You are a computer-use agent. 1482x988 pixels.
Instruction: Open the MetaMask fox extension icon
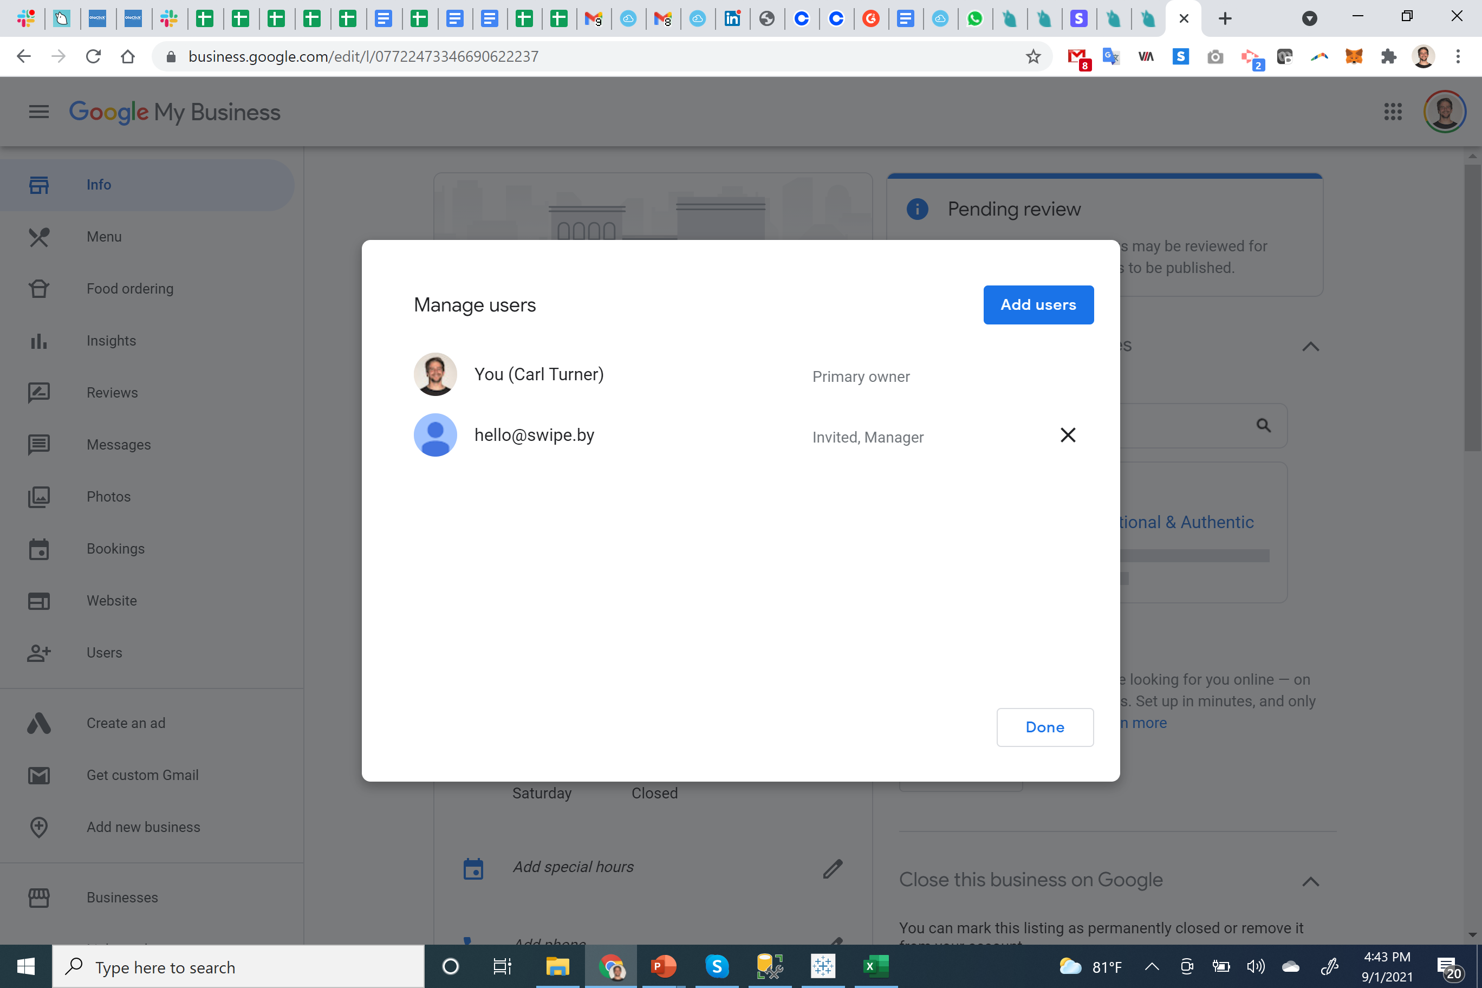1354,57
